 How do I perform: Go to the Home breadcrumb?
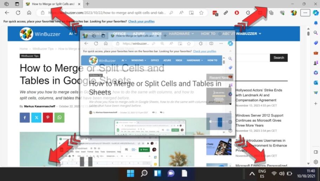[x=24, y=49]
